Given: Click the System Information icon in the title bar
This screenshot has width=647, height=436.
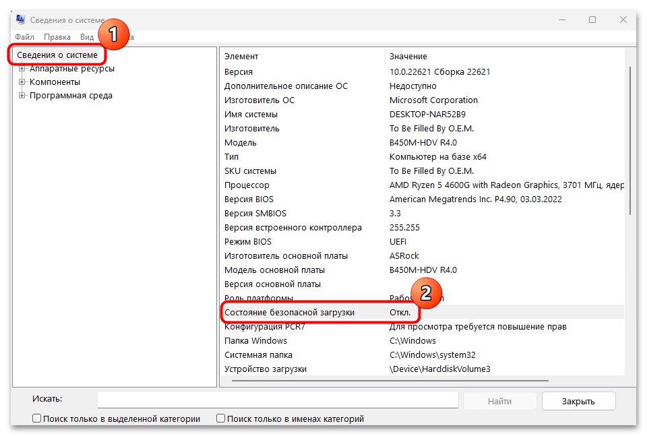Looking at the screenshot, I should 21,20.
